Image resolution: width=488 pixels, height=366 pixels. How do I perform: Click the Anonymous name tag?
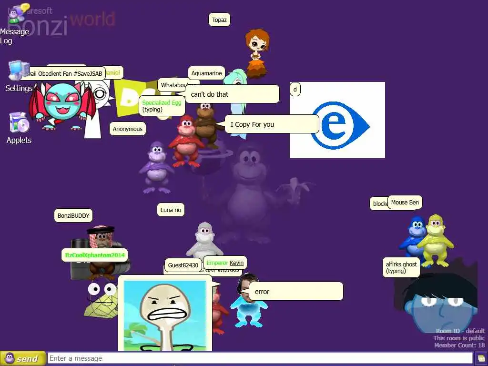(x=128, y=129)
